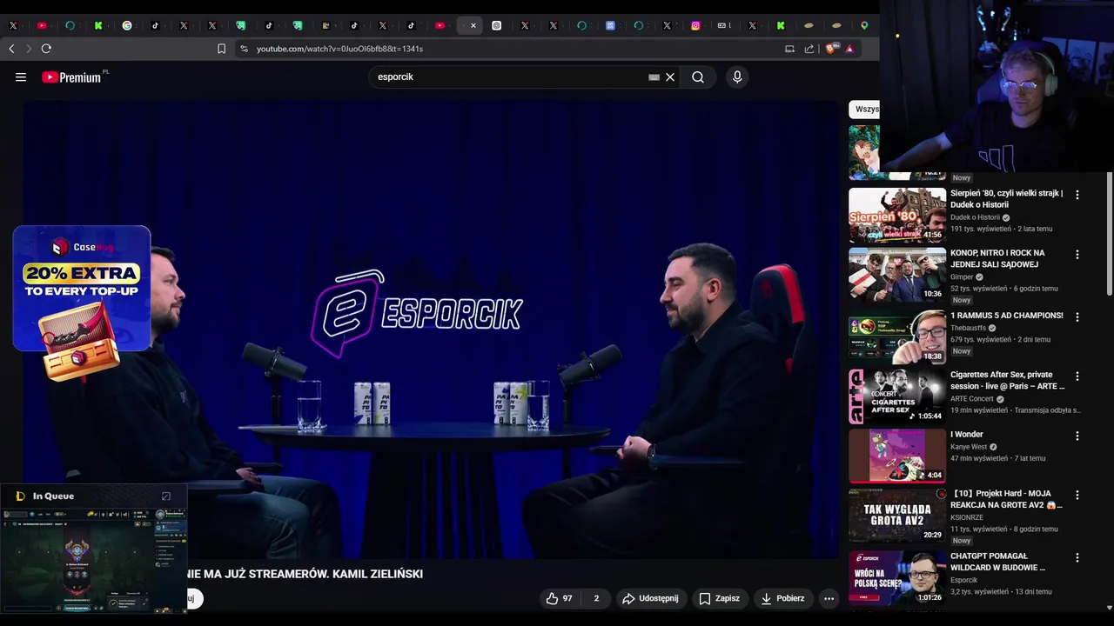Click the Dudek o Historii channel name
Viewport: 1114px width, 626px height.
tap(975, 217)
